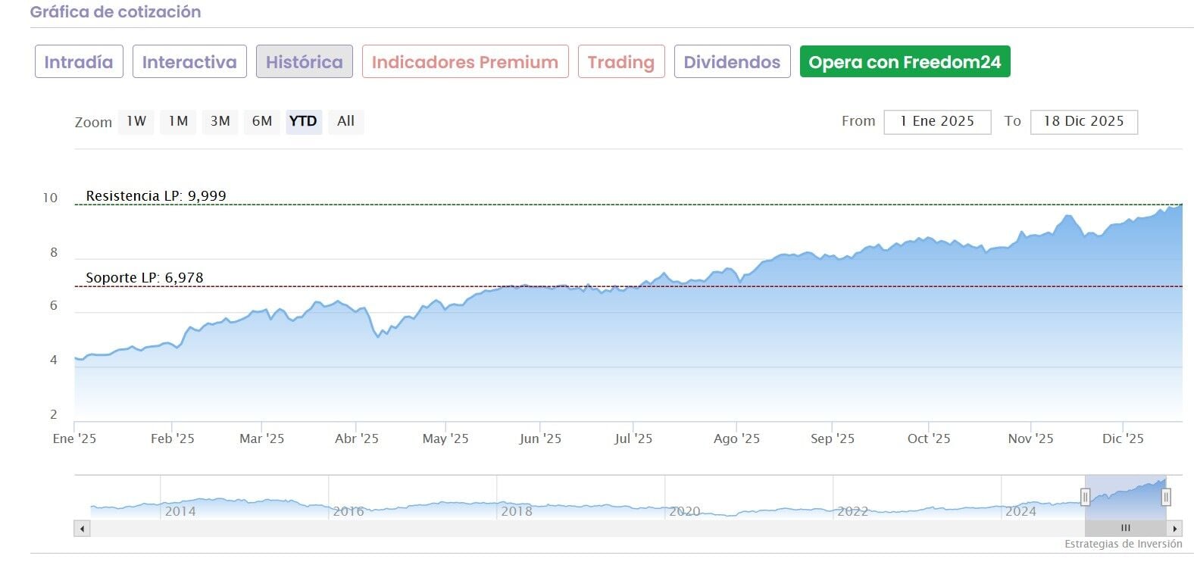The image size is (1197, 568).
Task: Select the Histórica chart tab
Action: (x=304, y=62)
